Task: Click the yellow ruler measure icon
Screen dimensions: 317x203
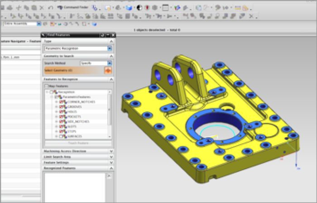Action: (238, 8)
